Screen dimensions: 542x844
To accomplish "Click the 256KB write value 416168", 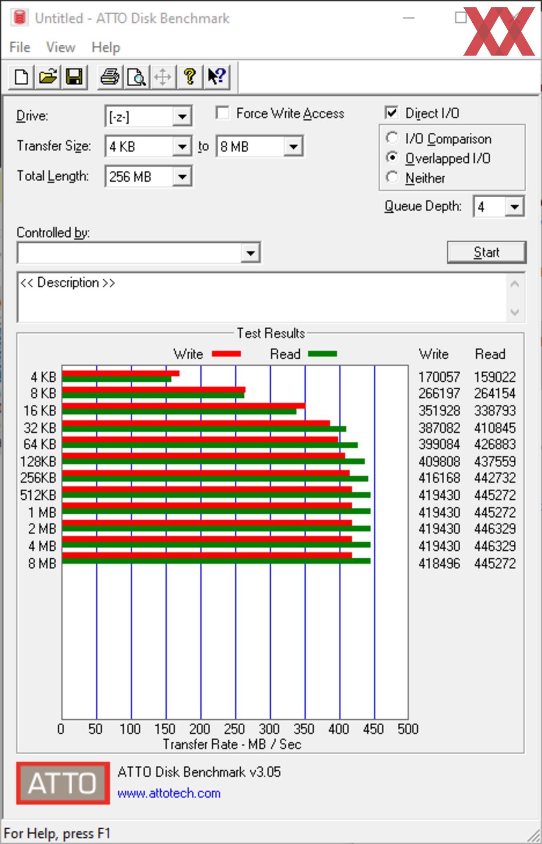I will (439, 477).
